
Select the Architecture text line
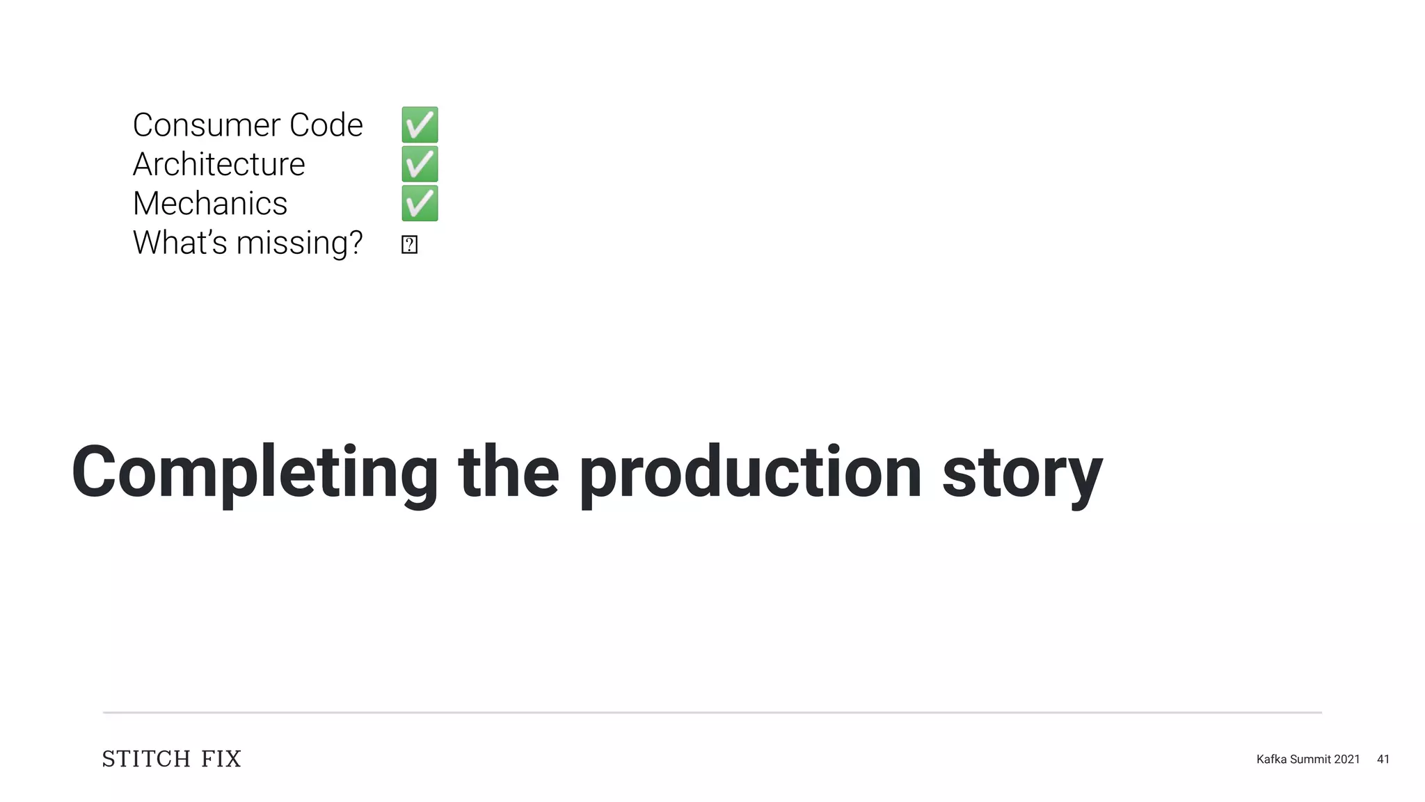click(218, 164)
